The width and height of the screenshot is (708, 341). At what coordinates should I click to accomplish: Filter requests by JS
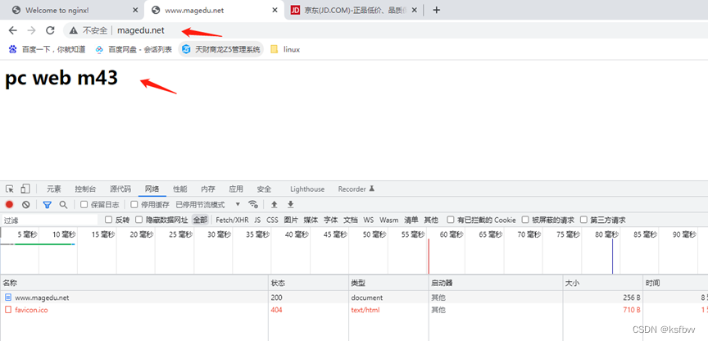257,220
